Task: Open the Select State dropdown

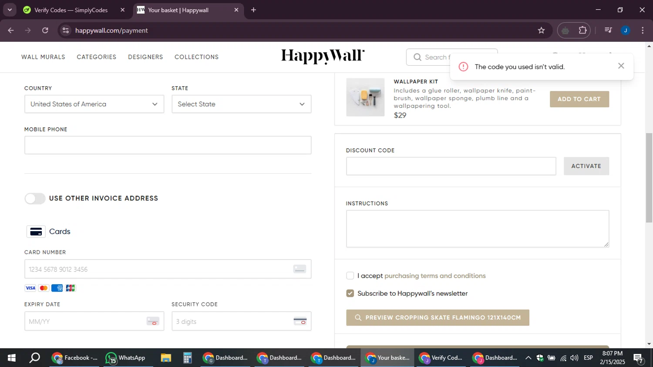Action: [241, 104]
